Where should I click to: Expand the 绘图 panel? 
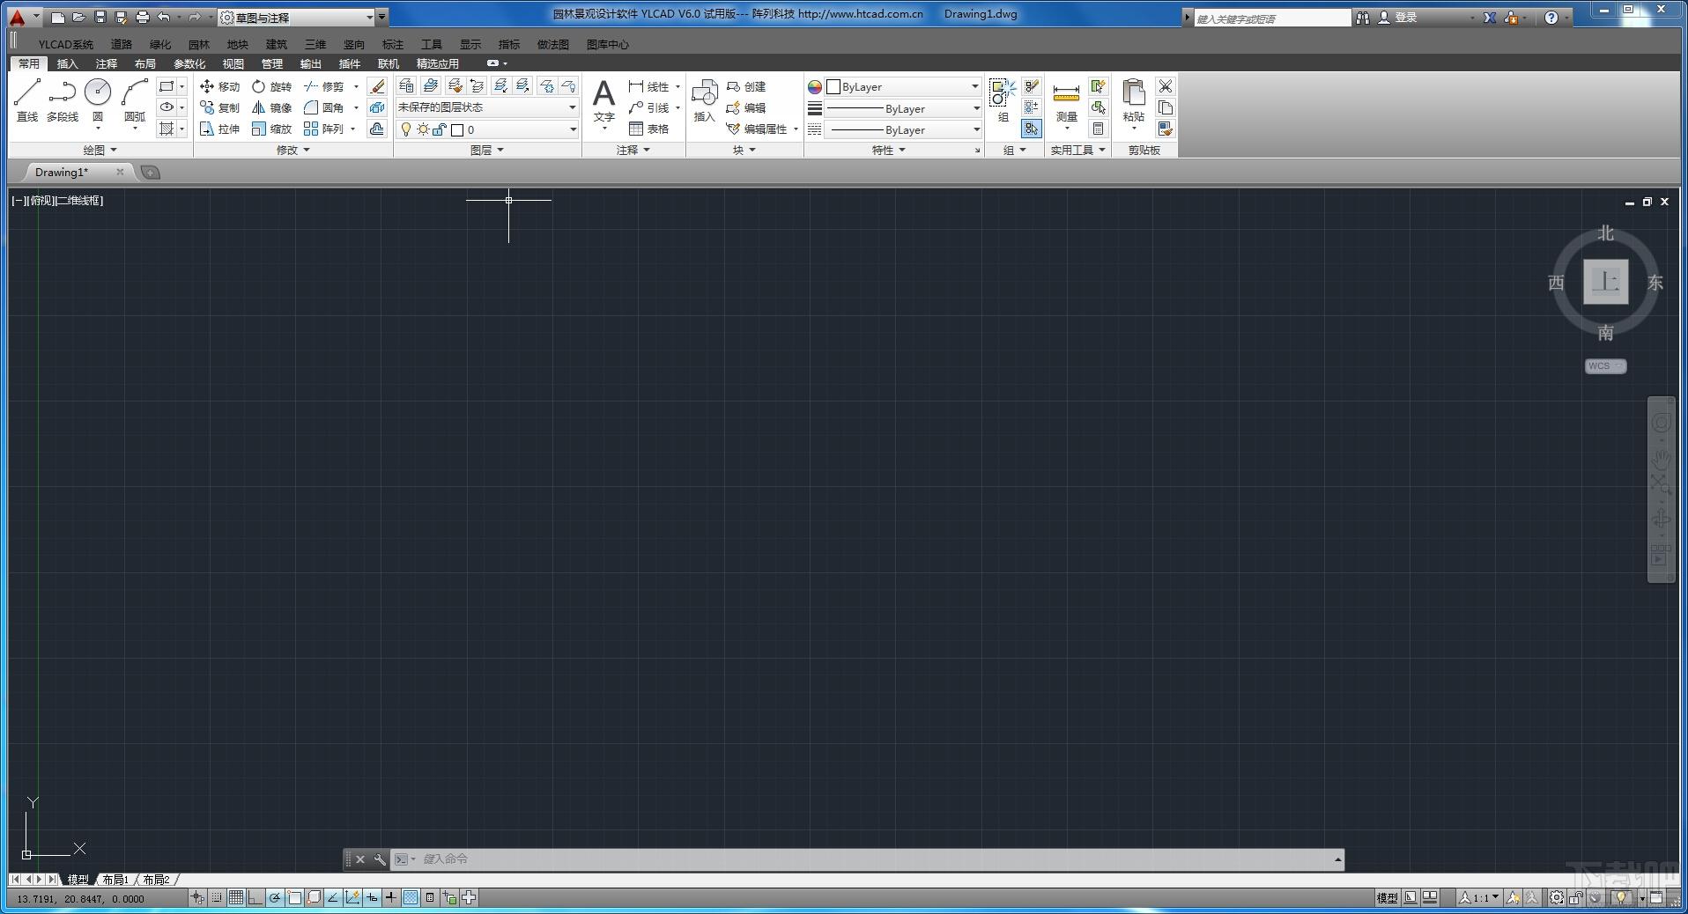click(x=100, y=150)
